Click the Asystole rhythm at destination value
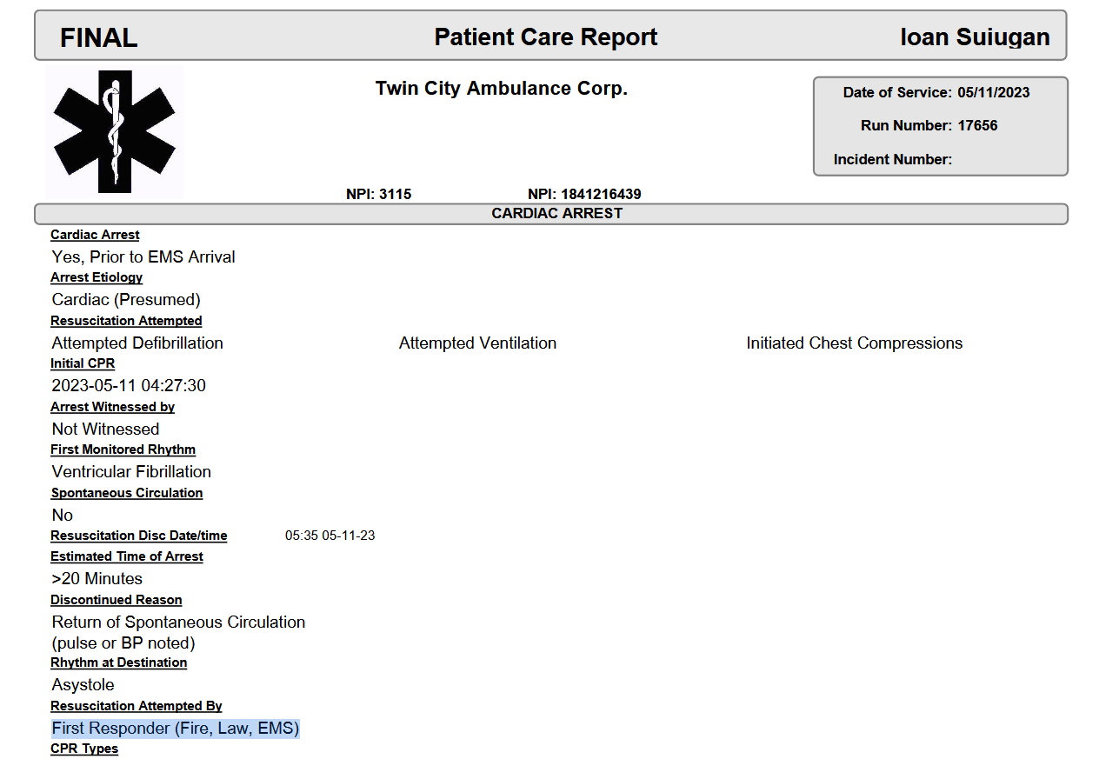 click(83, 685)
